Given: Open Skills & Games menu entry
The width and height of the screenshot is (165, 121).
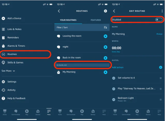Looking at the screenshot, I should pyautogui.click(x=15, y=63).
